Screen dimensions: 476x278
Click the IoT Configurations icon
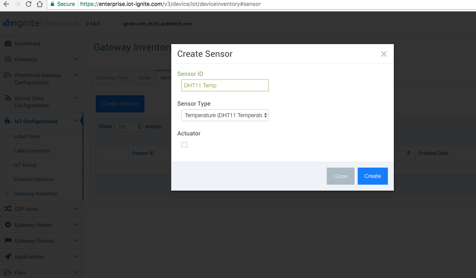tap(8, 121)
